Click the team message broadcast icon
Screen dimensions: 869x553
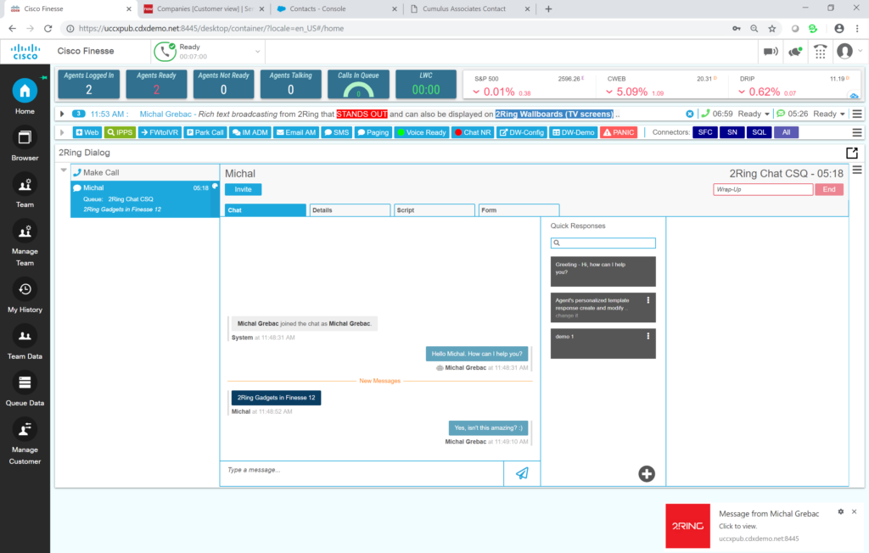point(771,52)
